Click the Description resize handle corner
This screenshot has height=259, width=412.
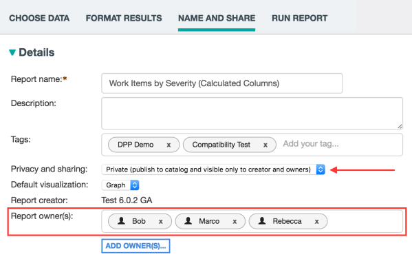[400, 126]
